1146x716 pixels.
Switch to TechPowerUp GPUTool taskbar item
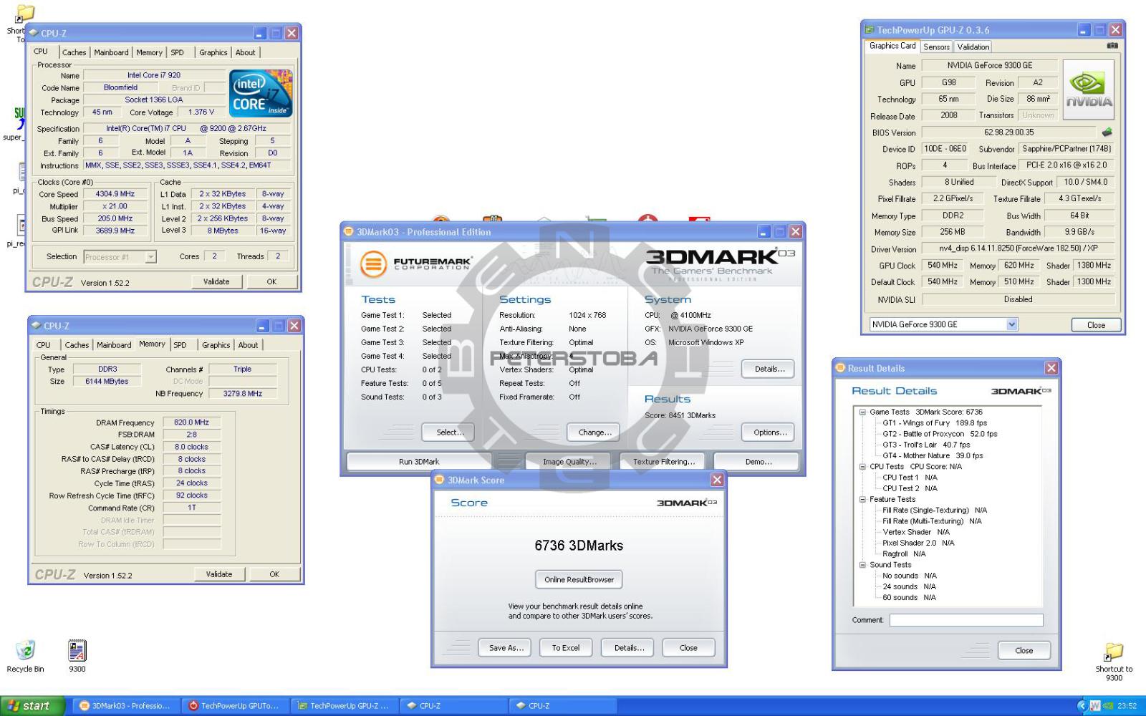(x=234, y=706)
